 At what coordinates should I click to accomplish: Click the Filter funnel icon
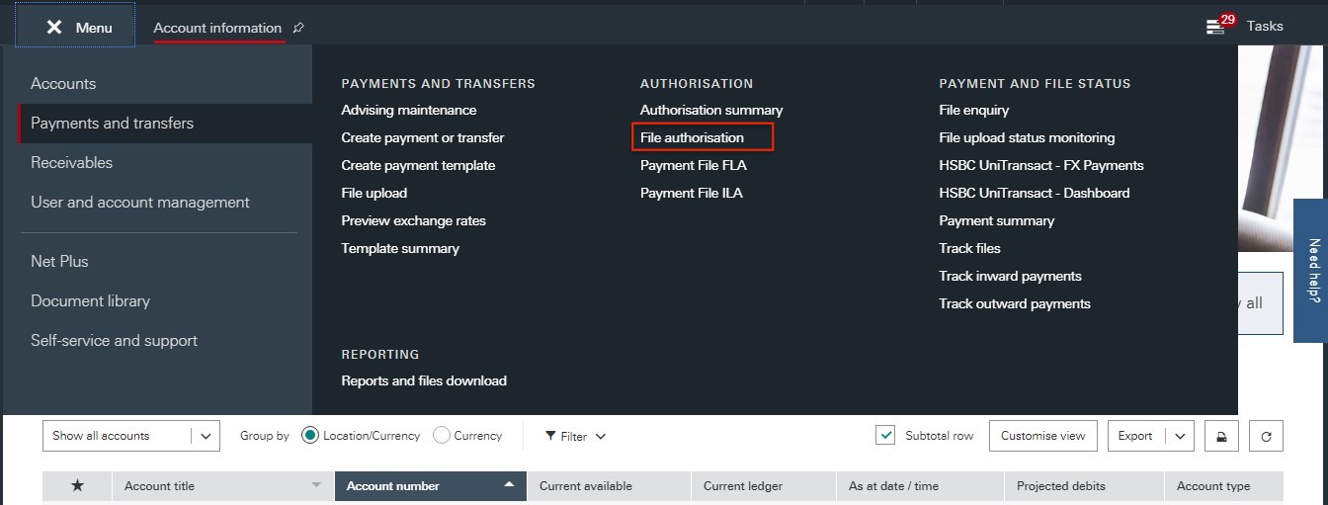[x=551, y=436]
